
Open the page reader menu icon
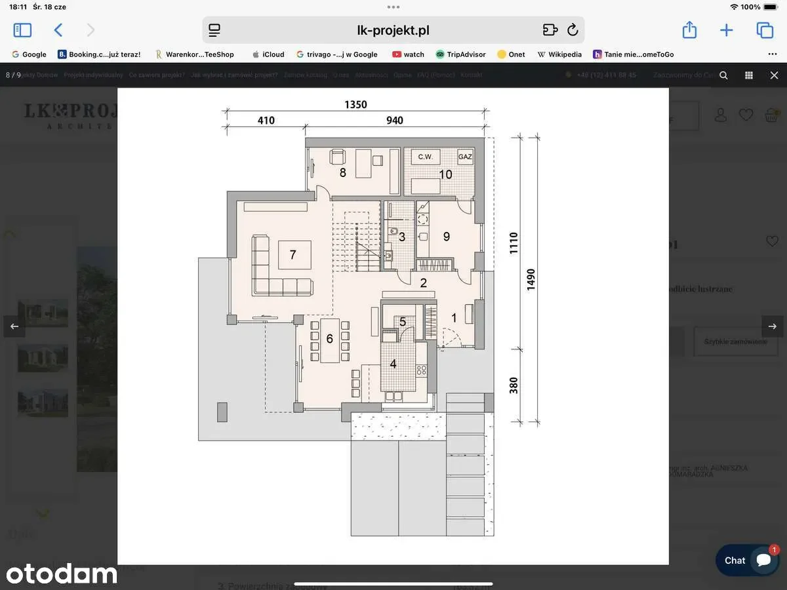tap(214, 30)
